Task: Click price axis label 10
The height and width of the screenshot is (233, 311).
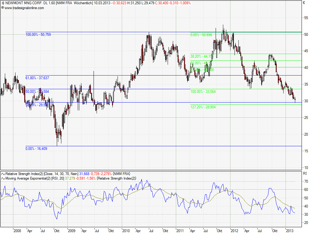Action: coord(306,167)
